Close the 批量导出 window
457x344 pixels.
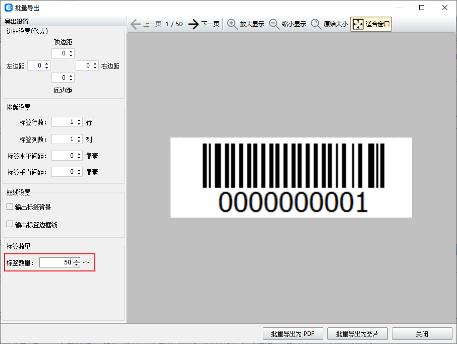click(x=445, y=8)
